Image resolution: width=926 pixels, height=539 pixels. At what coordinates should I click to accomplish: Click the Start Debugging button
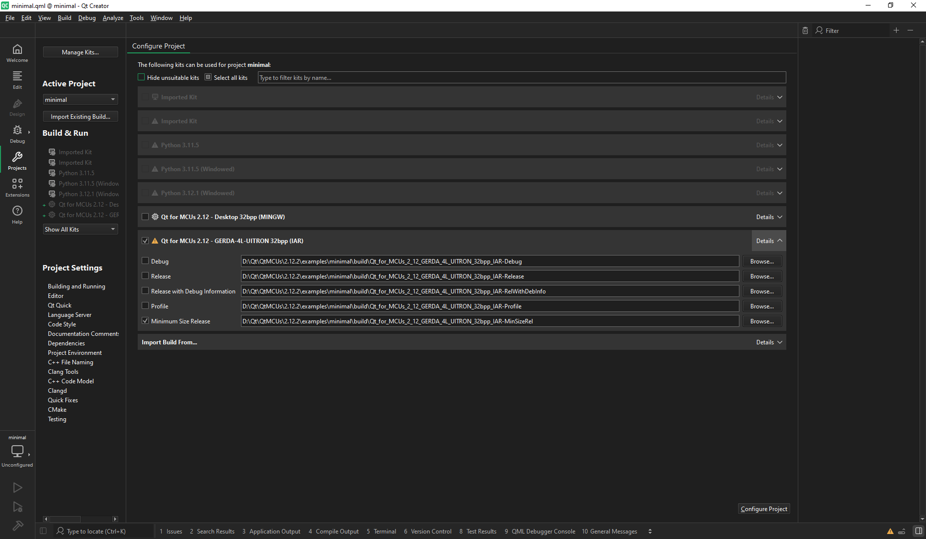[x=17, y=507]
